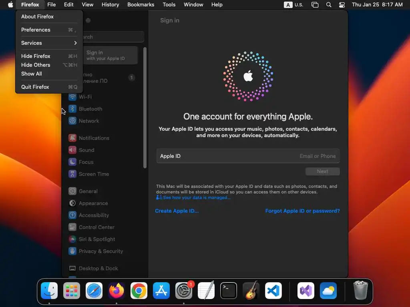The image size is (410, 307).
Task: Open Launchpad from the Dock
Action: (x=72, y=291)
